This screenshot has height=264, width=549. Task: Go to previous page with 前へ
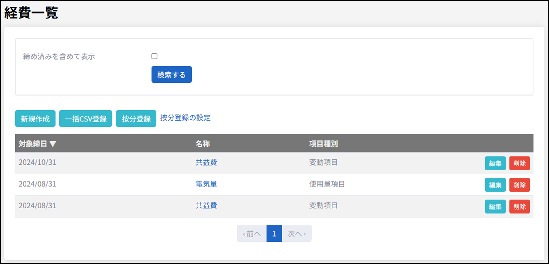point(252,233)
